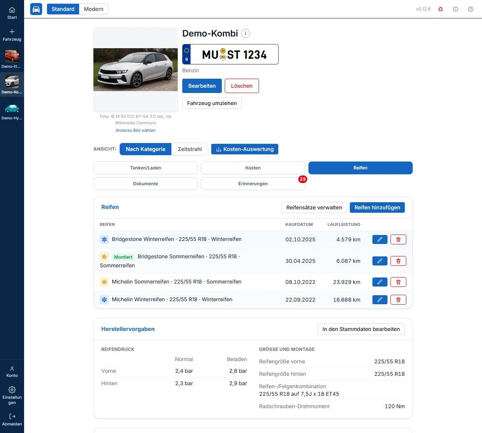Open Konto account icon
Viewport: 482px width, 433px height.
pos(12,372)
